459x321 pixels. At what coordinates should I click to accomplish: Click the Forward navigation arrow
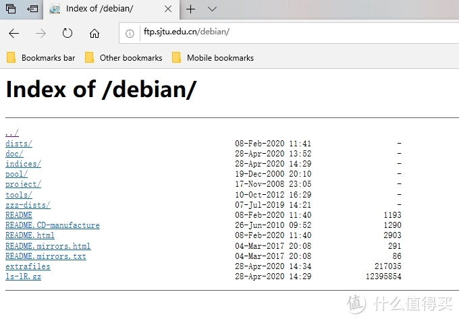(x=40, y=33)
